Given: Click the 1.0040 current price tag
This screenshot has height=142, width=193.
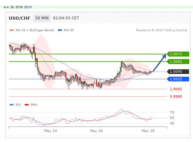Looking at the screenshot, I should click(x=178, y=71).
